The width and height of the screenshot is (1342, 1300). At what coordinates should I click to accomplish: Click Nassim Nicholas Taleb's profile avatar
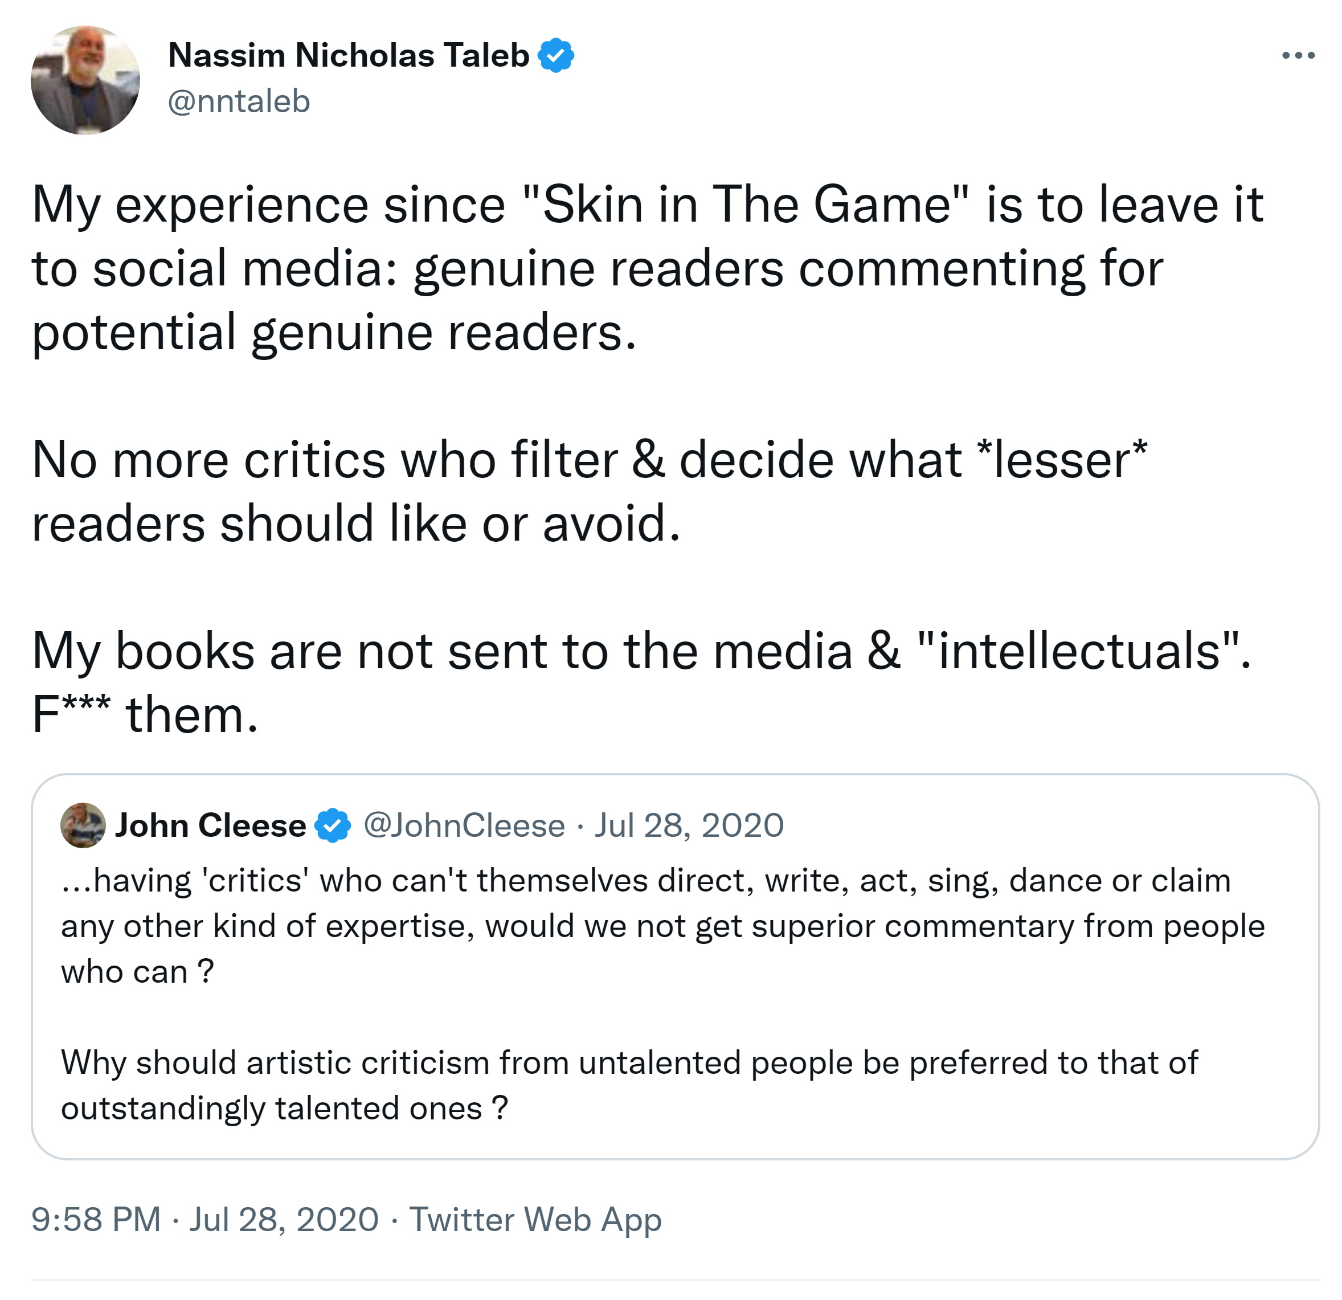85,80
